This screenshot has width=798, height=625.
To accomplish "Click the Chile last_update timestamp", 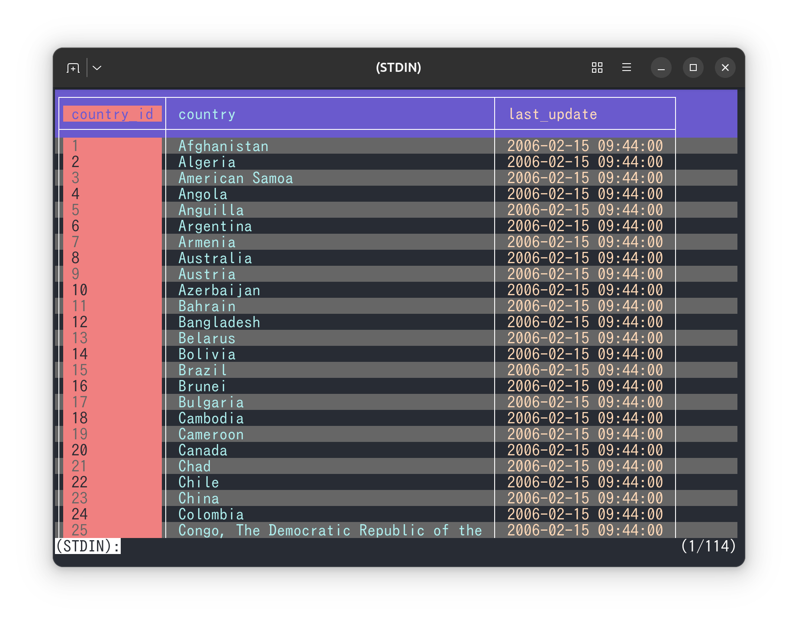I will (585, 482).
